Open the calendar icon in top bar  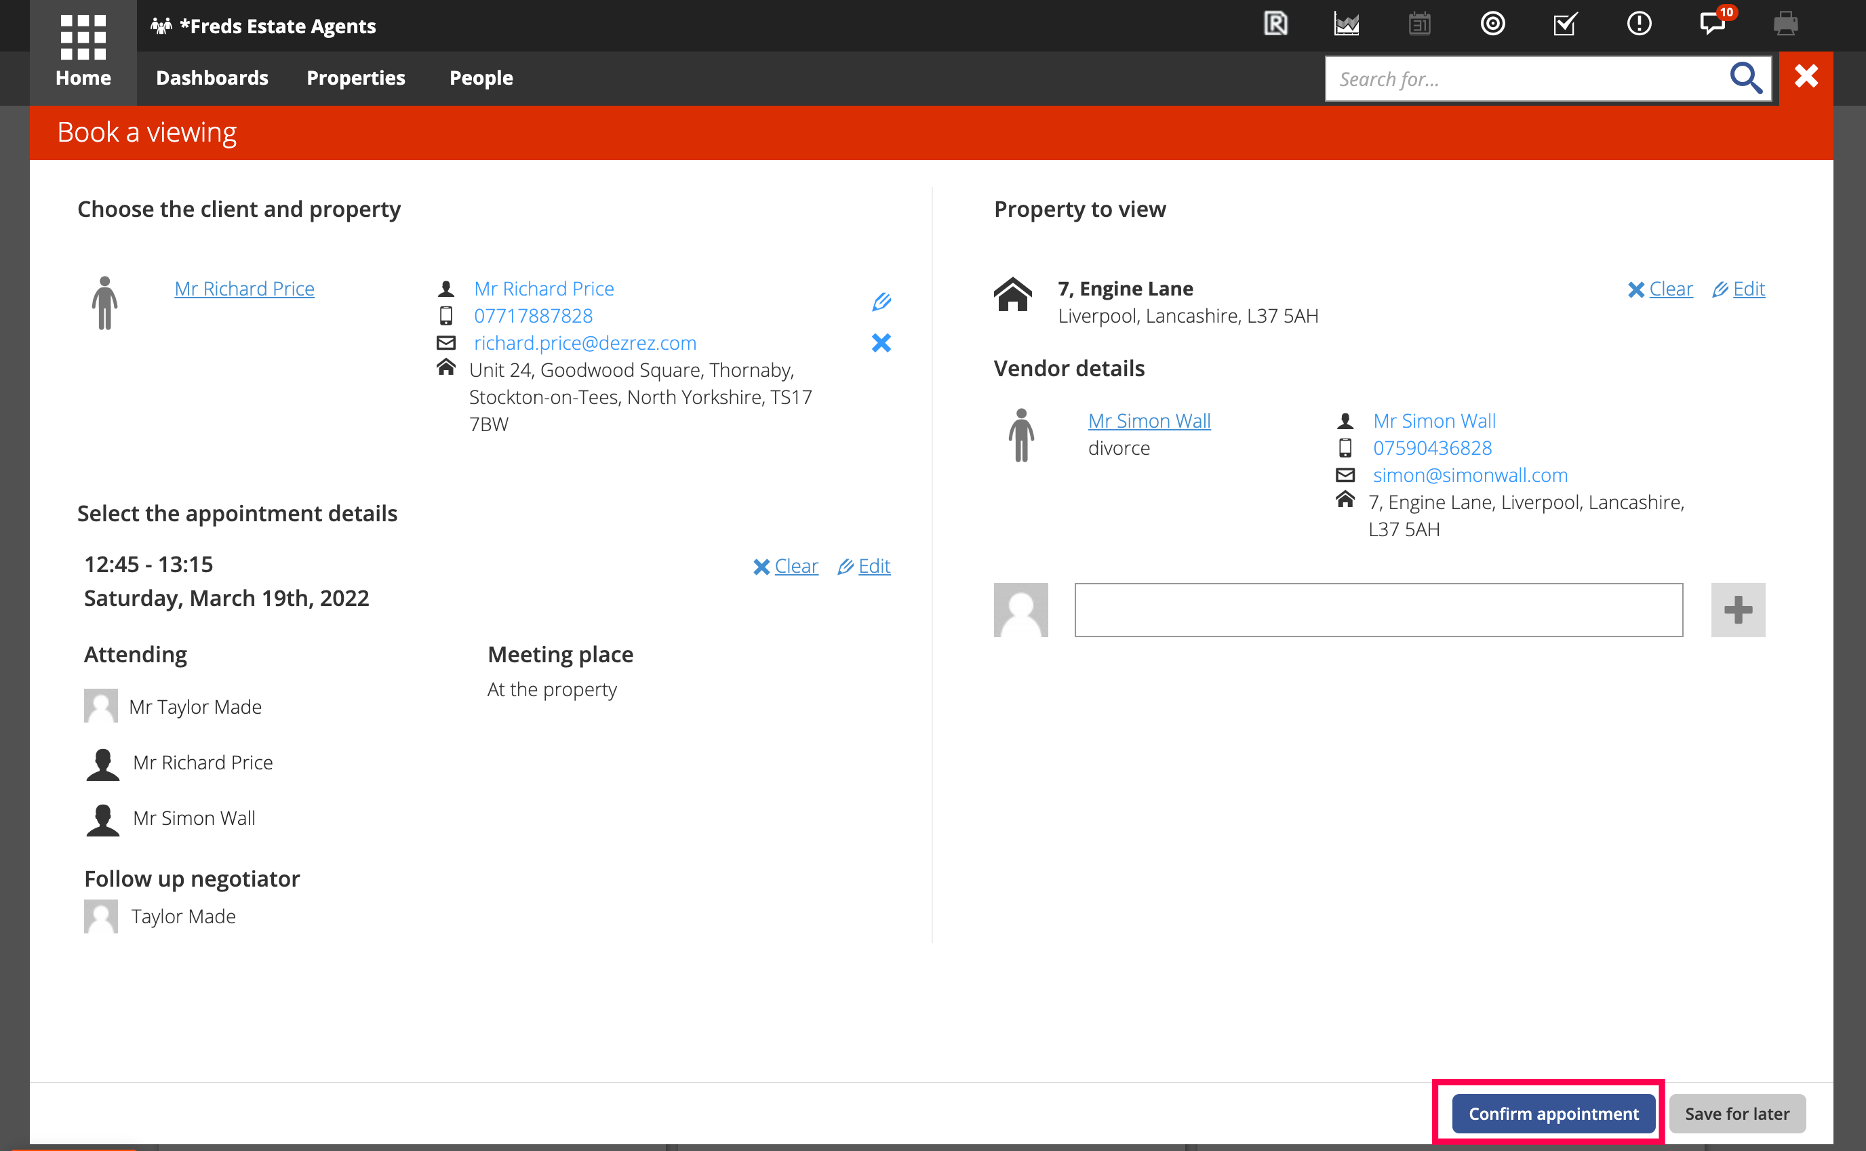click(1419, 24)
